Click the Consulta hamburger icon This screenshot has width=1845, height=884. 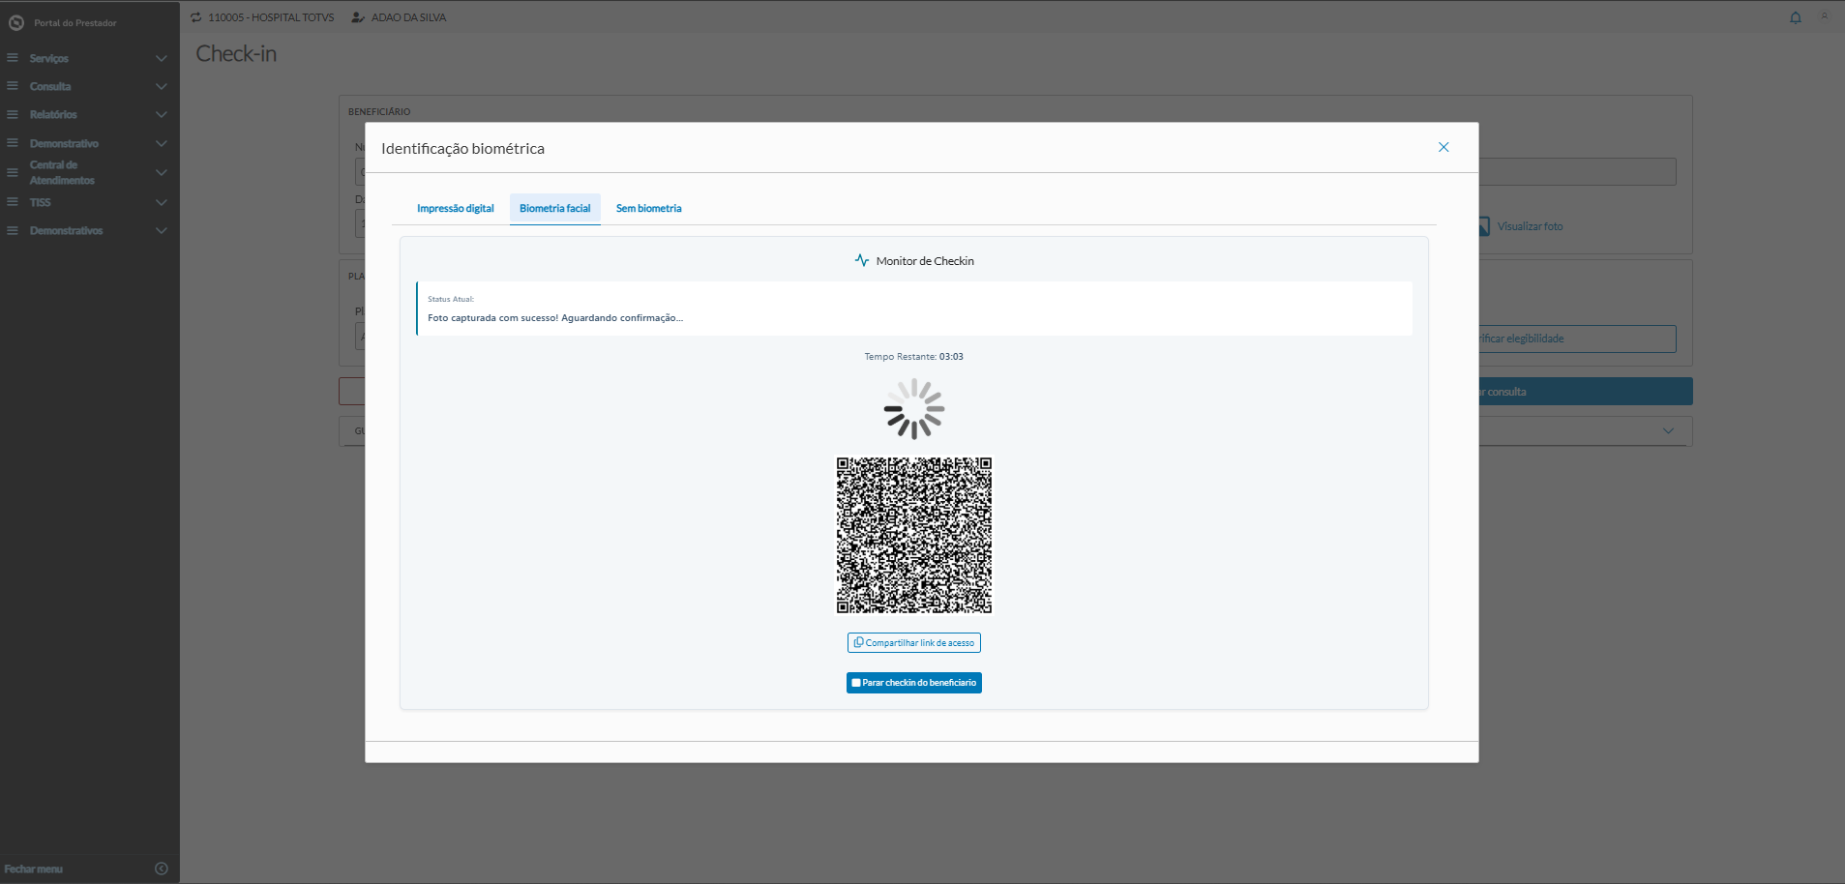[13, 86]
